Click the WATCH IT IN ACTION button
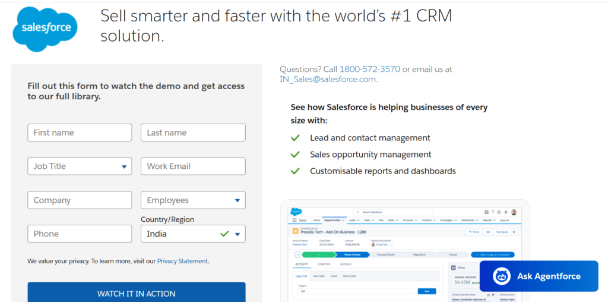This screenshot has height=302, width=608. [137, 292]
